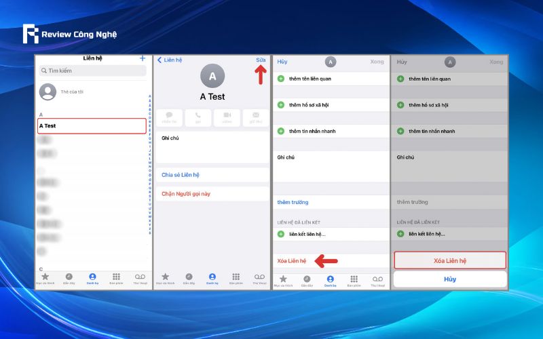Tap the message bubble action for A Test
Image resolution: width=543 pixels, height=339 pixels.
(x=169, y=117)
